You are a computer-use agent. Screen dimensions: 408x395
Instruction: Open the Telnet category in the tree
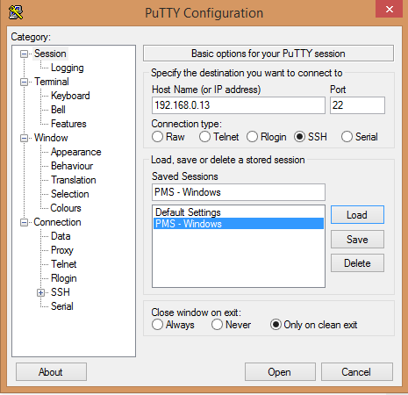(x=63, y=264)
